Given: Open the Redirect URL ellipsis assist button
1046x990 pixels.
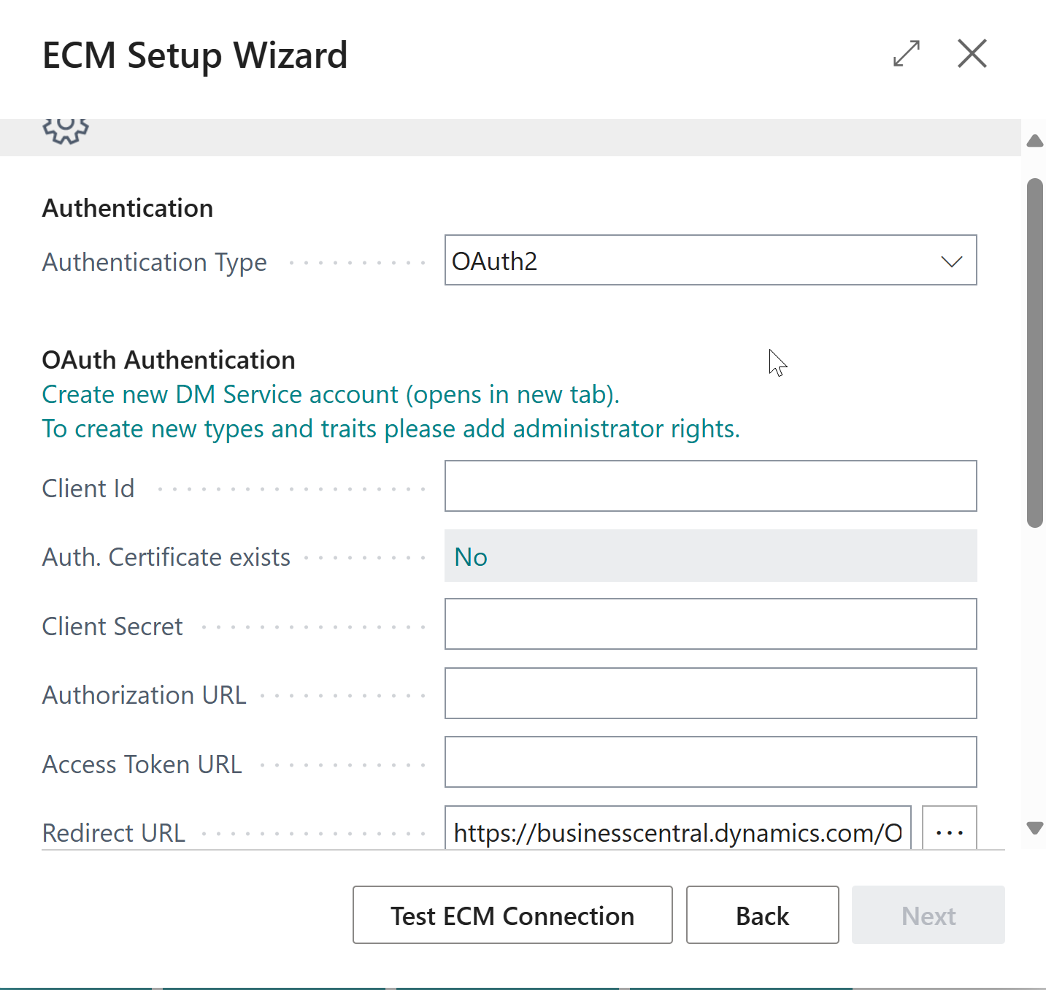Looking at the screenshot, I should (950, 831).
